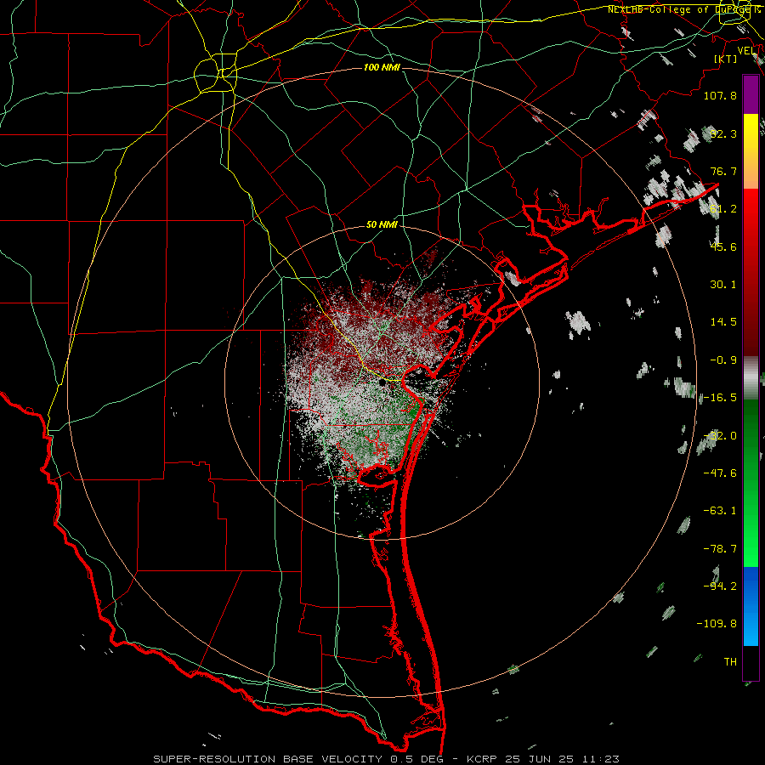Viewport: 765px width, 765px height.
Task: Click the -16.5 velocity scale value
Action: tap(720, 398)
